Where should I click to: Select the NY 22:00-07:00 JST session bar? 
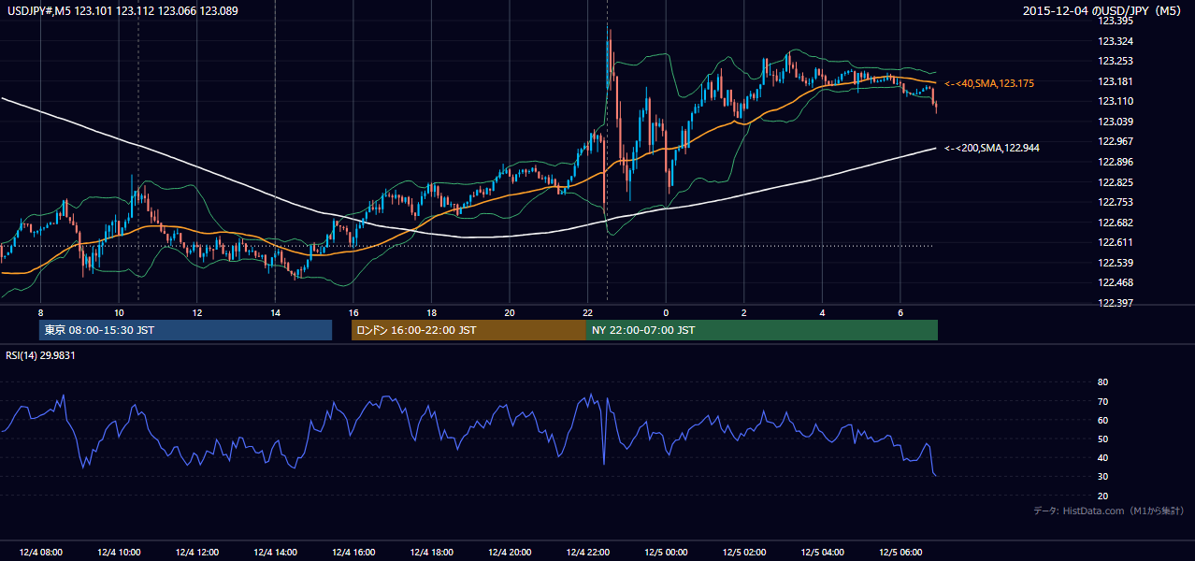pyautogui.click(x=762, y=330)
